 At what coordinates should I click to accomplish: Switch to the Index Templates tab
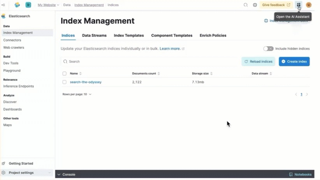(129, 35)
